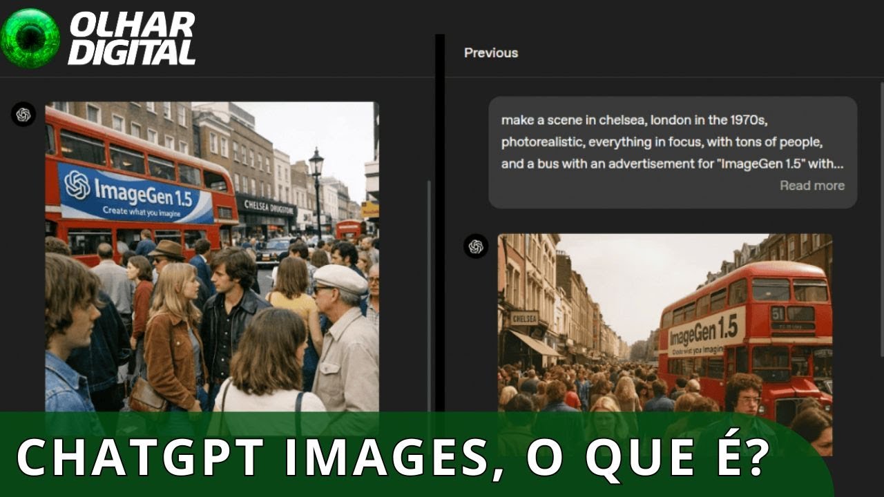Click the Chelsea shop sign in right image
The height and width of the screenshot is (497, 884).
pos(524,318)
